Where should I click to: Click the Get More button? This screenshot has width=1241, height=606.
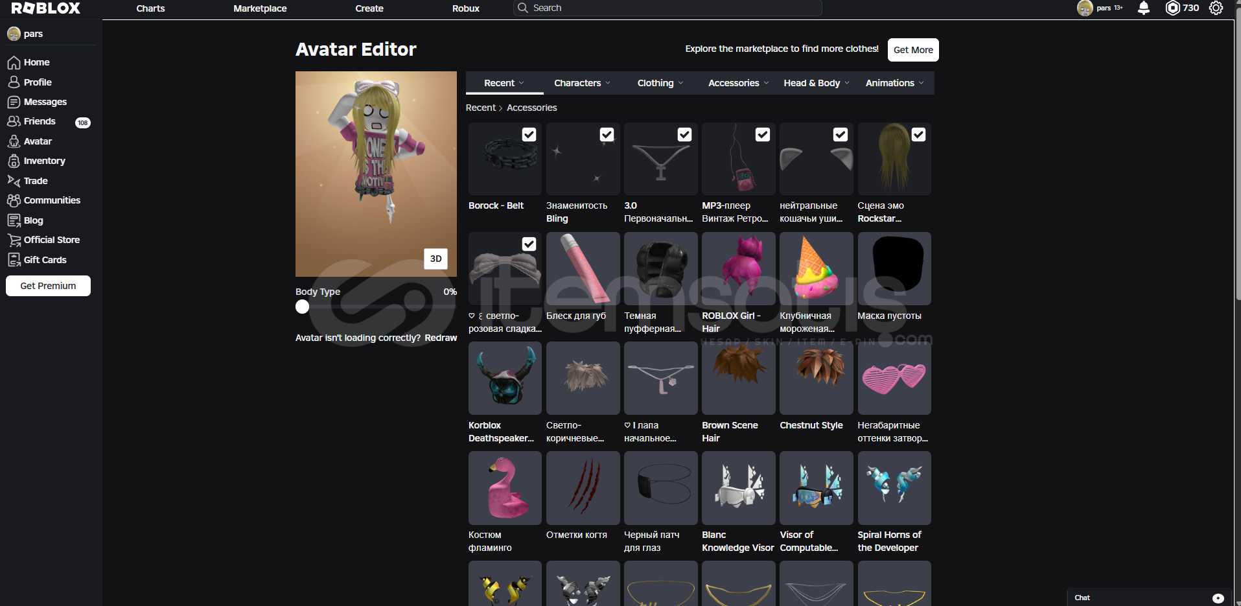[x=913, y=50]
